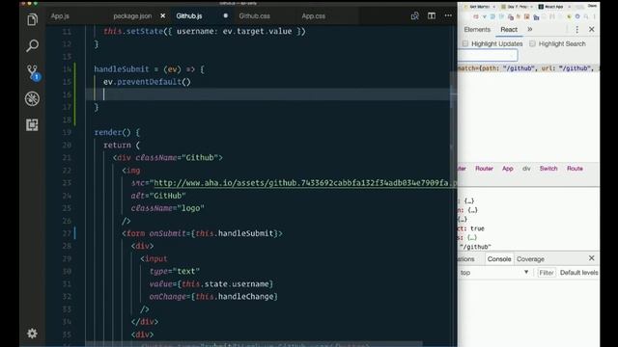Click the form onSubmit line
618x347 pixels.
(x=202, y=233)
